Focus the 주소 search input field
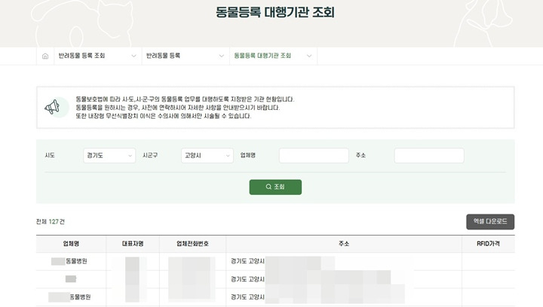This screenshot has height=307, width=543. 429,156
